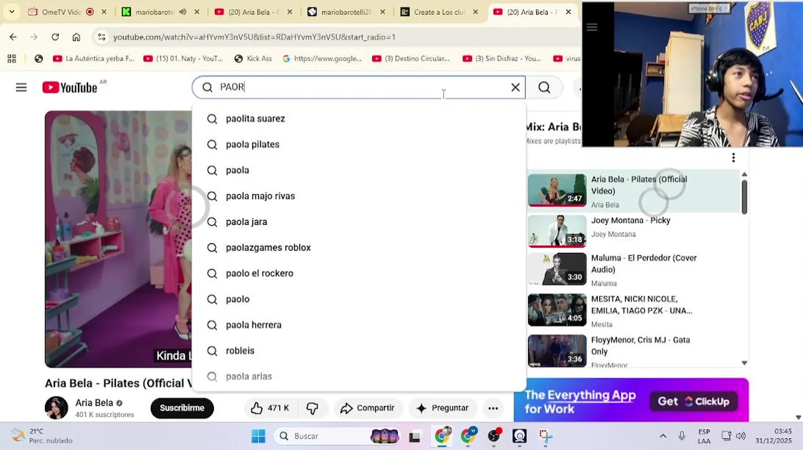Open the bookmarks apps grid icon
The width and height of the screenshot is (803, 450).
coord(11,58)
